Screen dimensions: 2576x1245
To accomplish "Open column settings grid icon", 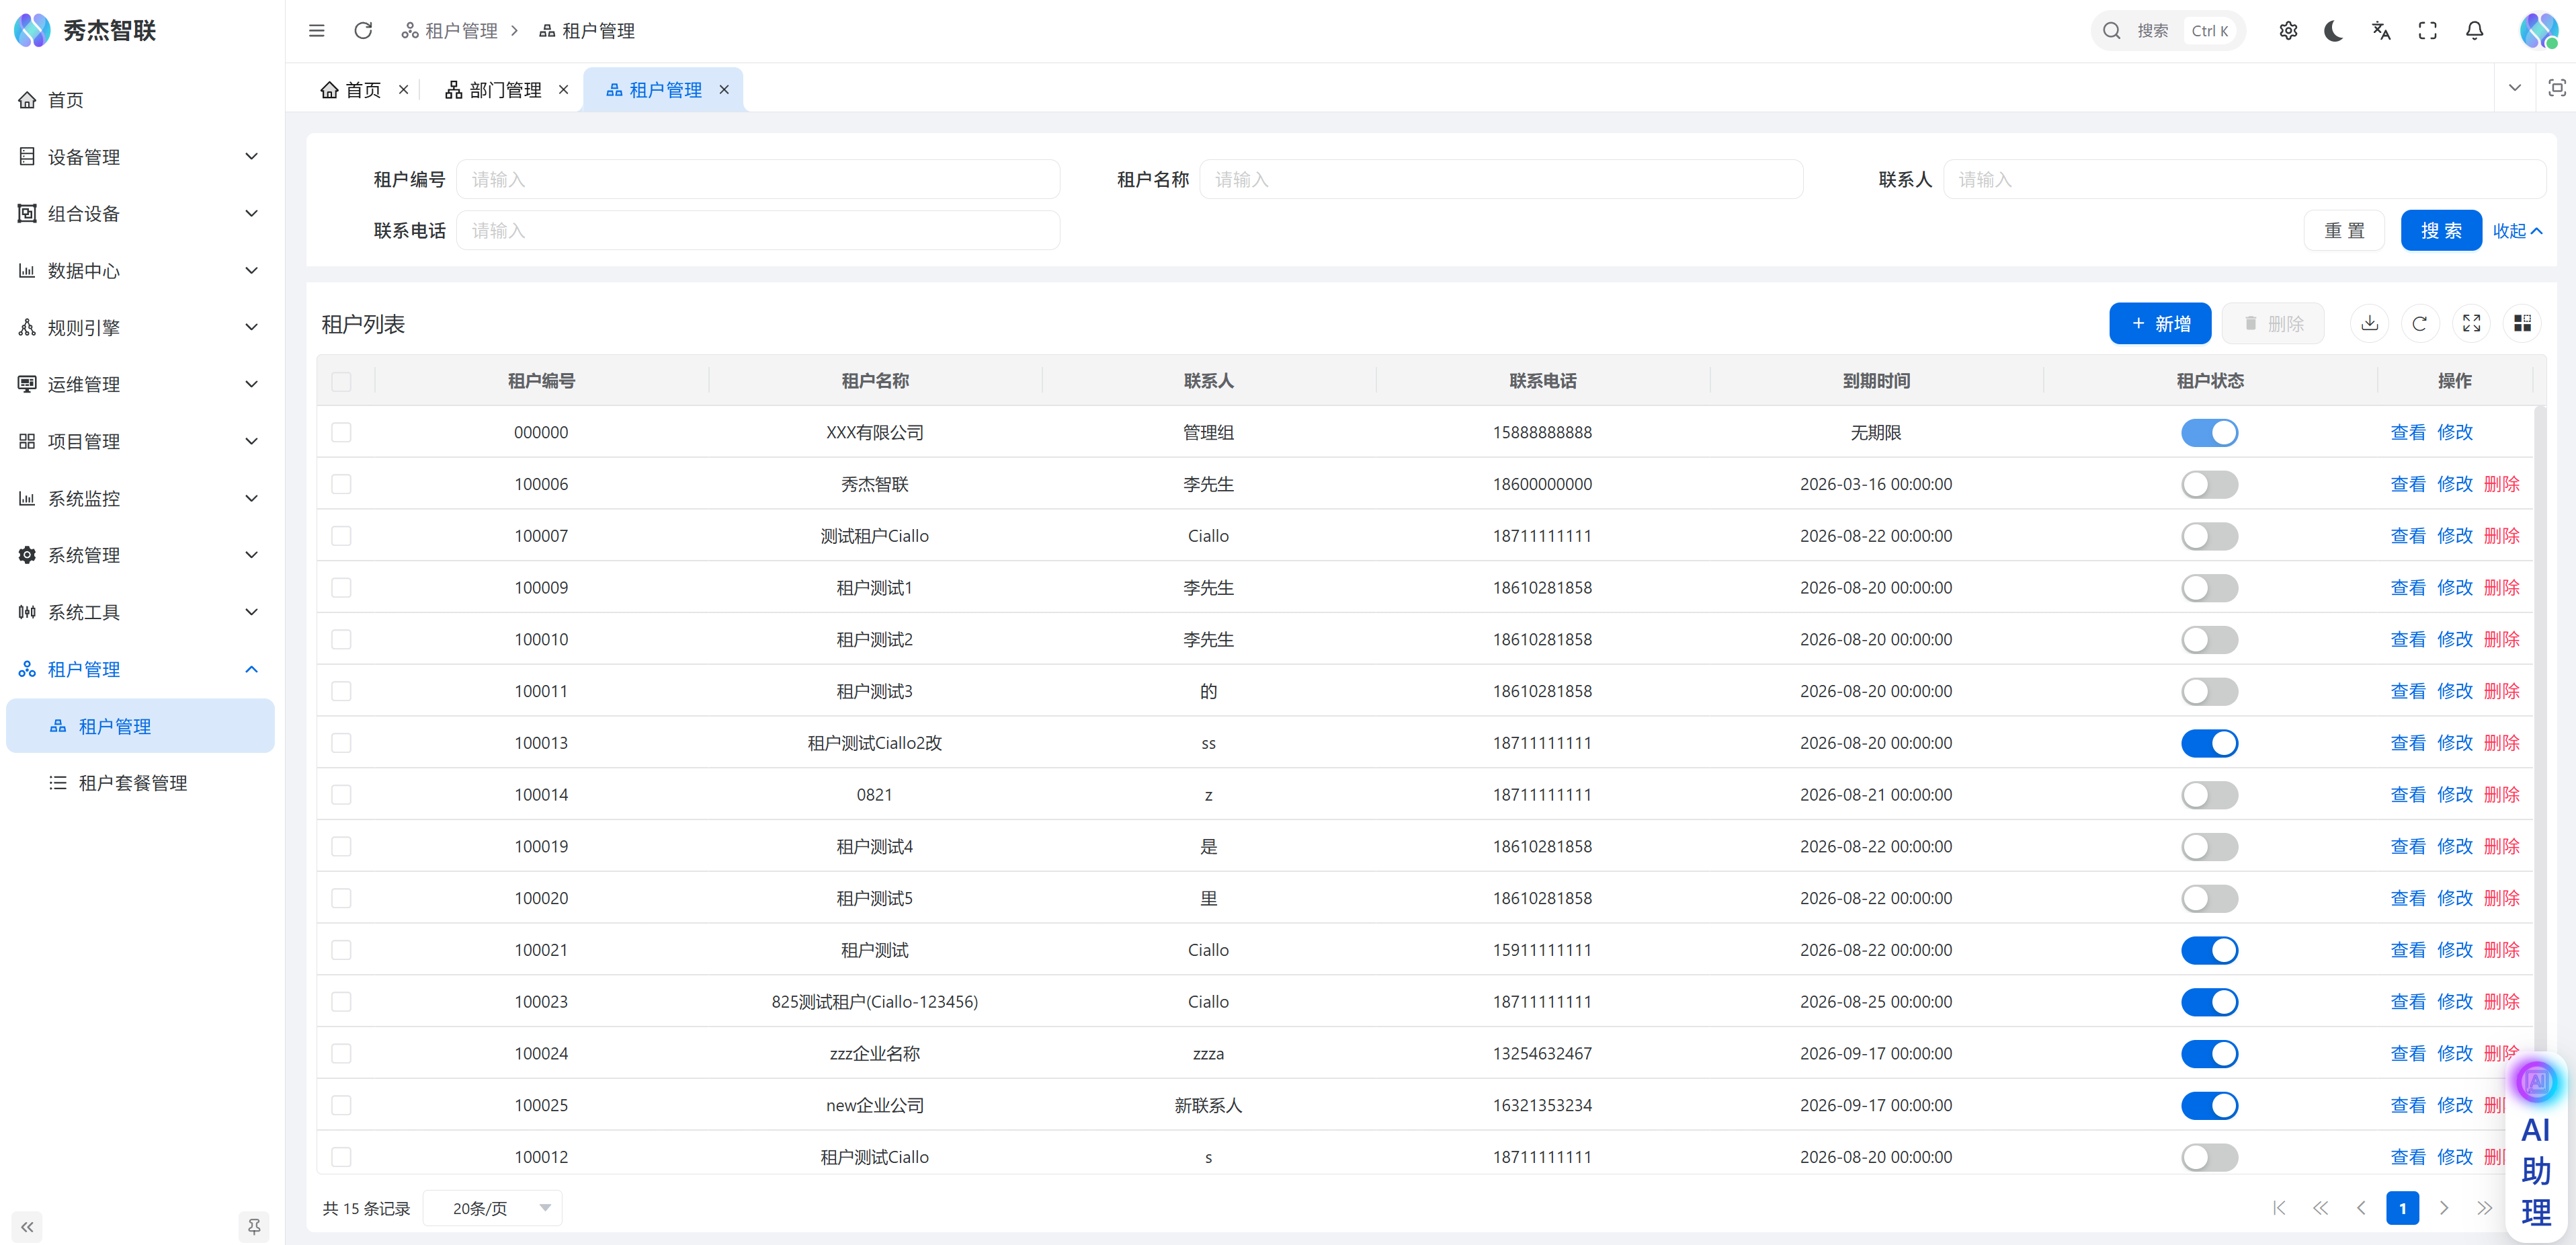I will click(x=2522, y=323).
